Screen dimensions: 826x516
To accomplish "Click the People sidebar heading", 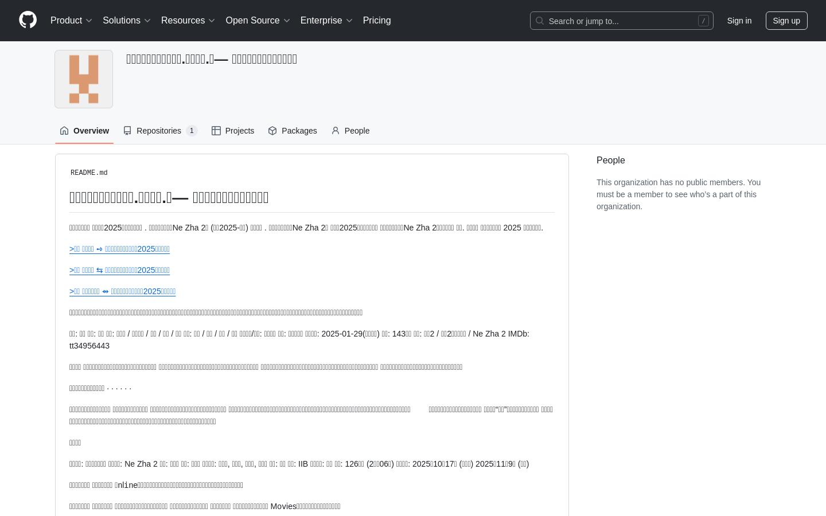I will coord(611,161).
